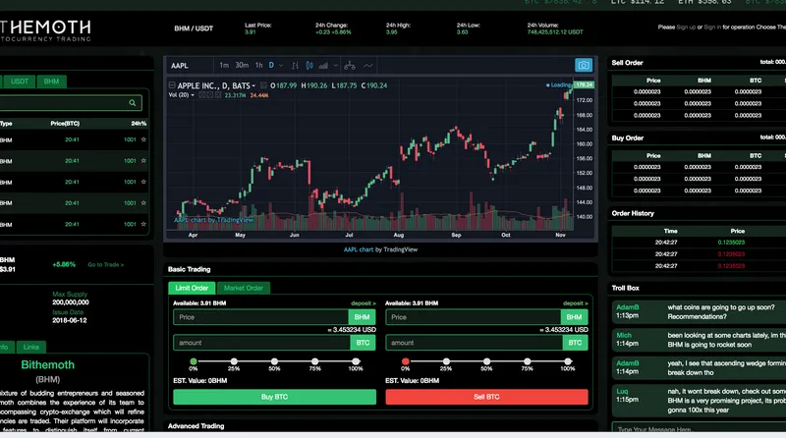Favorite the first BHM row with its star

(143, 139)
